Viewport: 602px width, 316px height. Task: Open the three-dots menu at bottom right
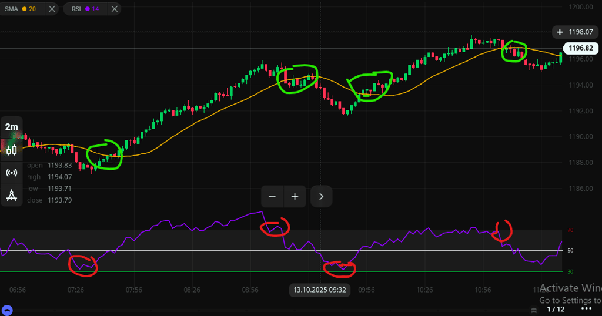point(586,309)
